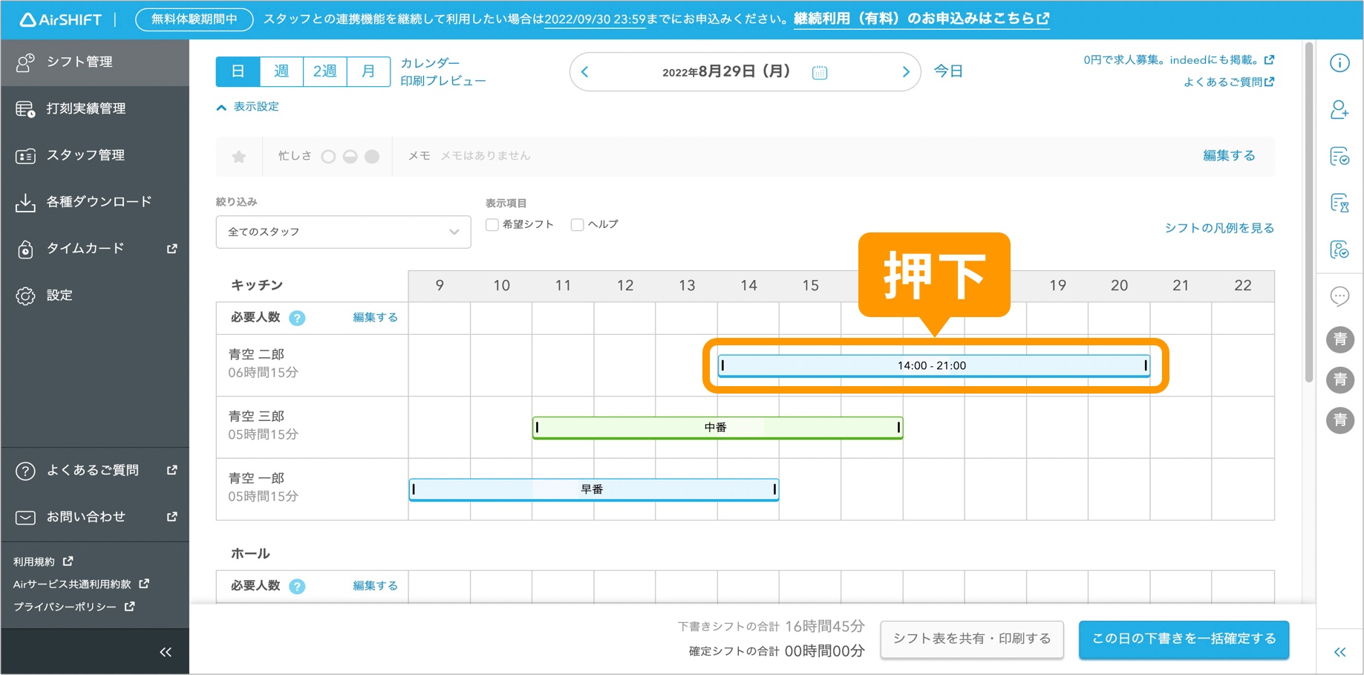This screenshot has height=675, width=1364.
Task: Open スタッフ管理 in the sidebar menu
Action: tap(85, 155)
